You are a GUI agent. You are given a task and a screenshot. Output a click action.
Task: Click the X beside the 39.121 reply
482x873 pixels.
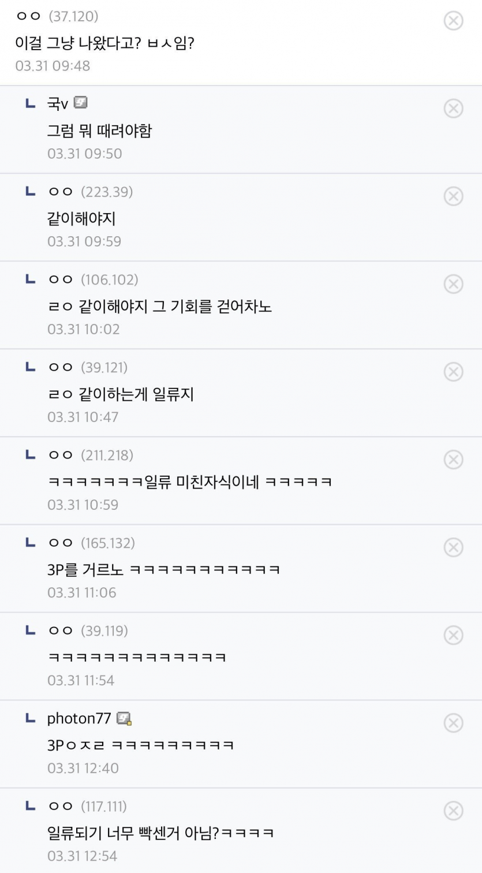[453, 372]
